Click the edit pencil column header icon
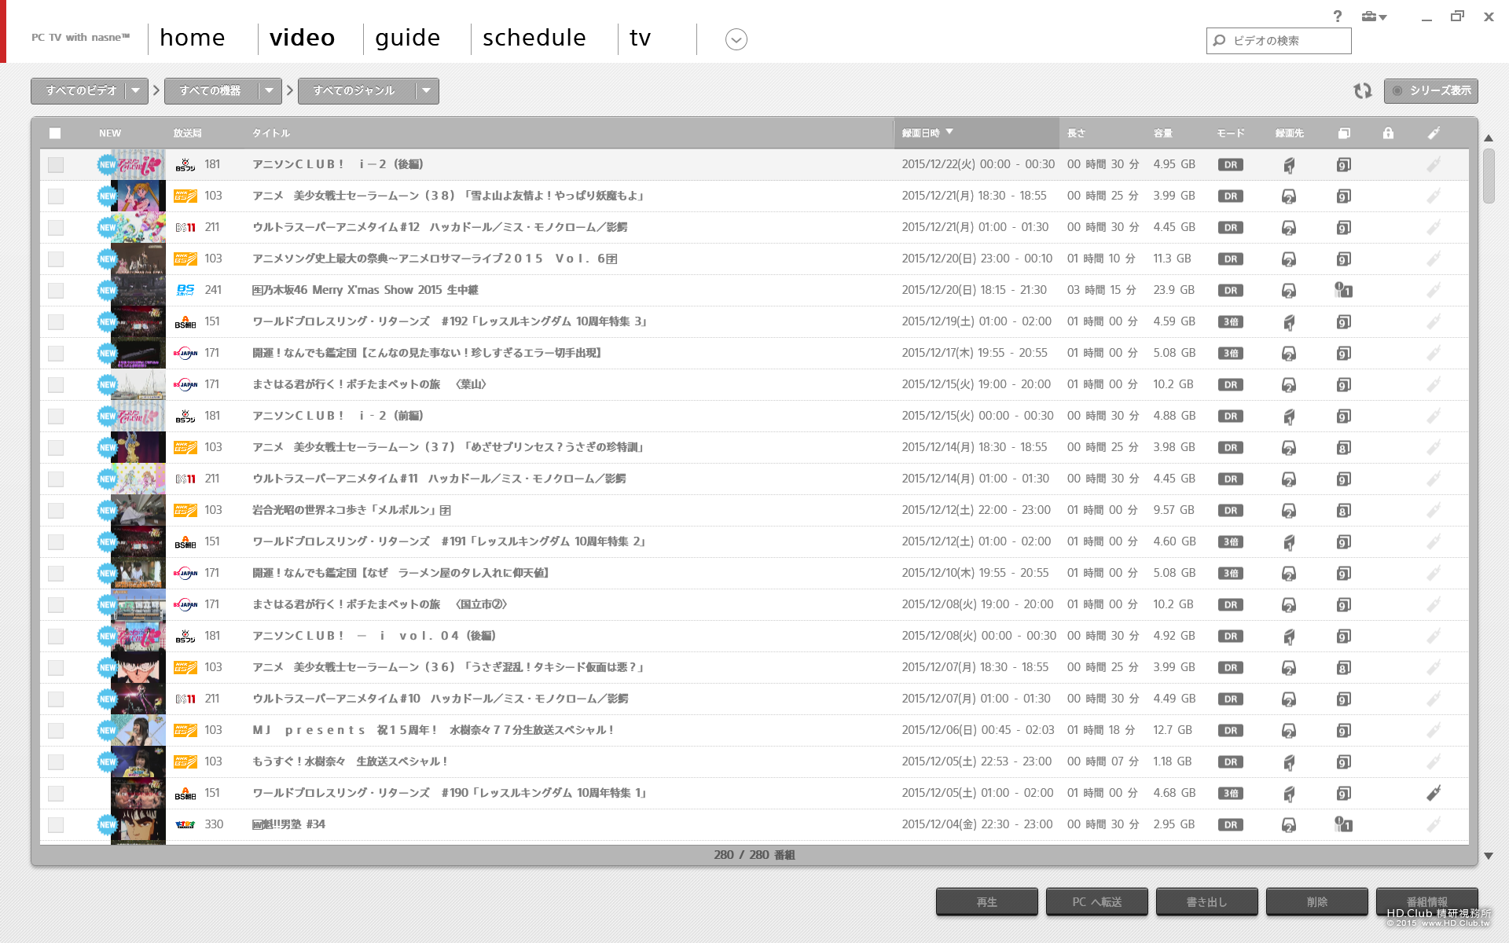The image size is (1509, 943). [x=1434, y=133]
